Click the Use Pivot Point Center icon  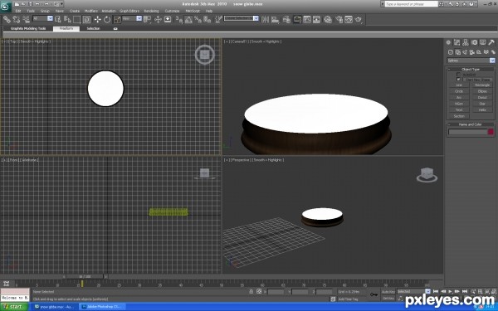pyautogui.click(x=147, y=19)
